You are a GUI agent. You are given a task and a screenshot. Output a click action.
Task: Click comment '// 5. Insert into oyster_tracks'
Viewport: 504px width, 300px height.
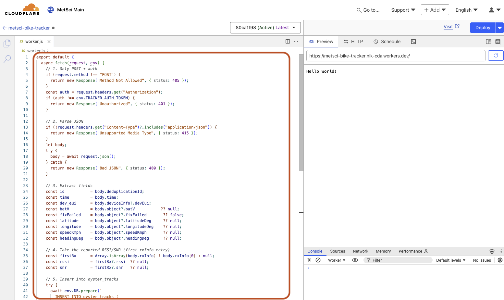click(x=82, y=279)
